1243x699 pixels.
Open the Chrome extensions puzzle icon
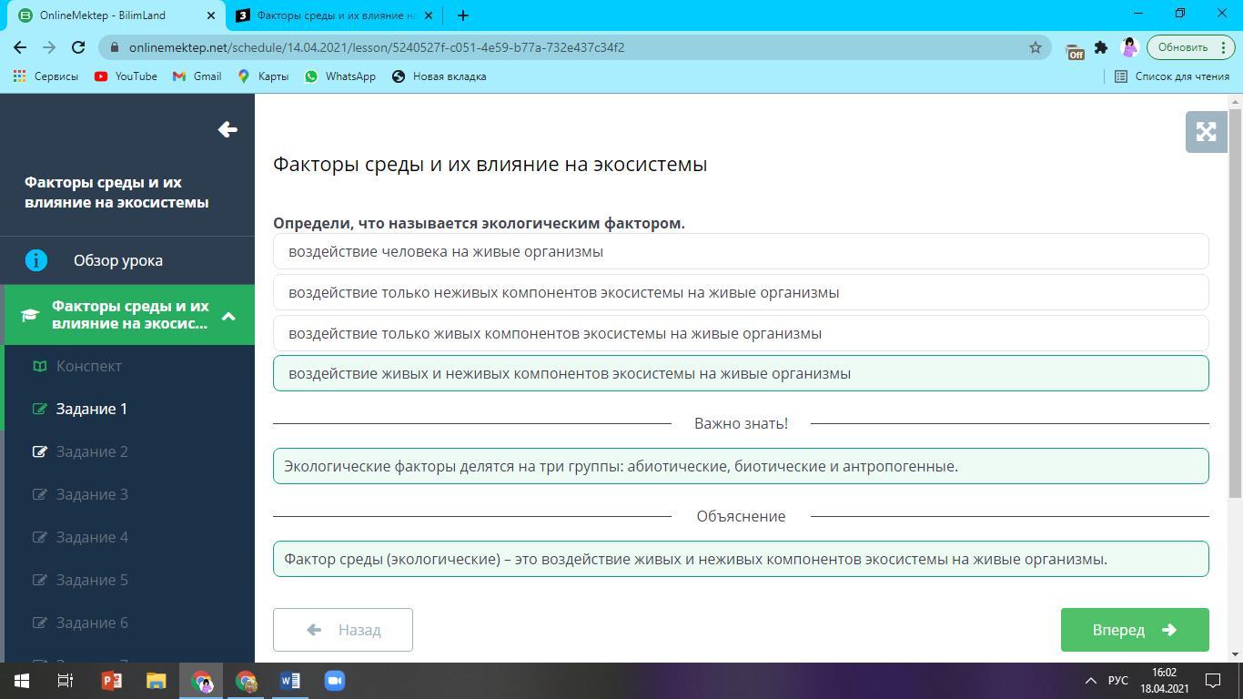click(x=1101, y=47)
